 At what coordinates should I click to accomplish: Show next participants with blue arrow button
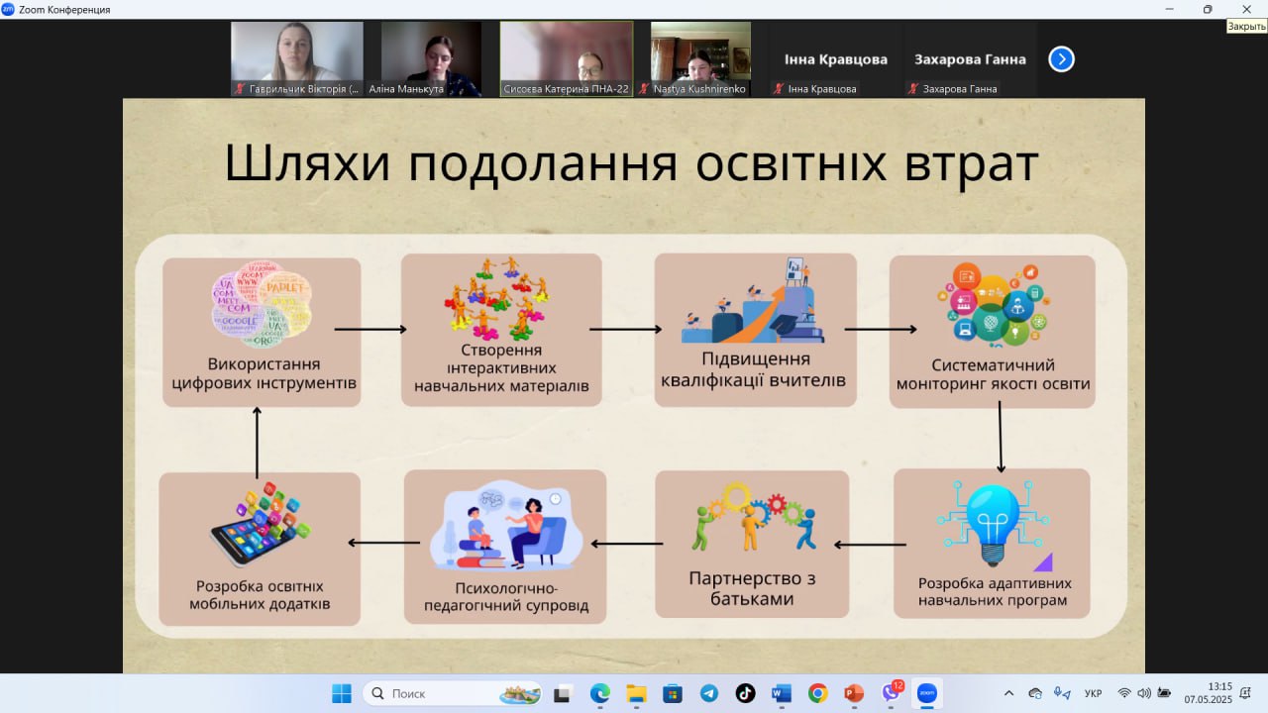point(1061,59)
